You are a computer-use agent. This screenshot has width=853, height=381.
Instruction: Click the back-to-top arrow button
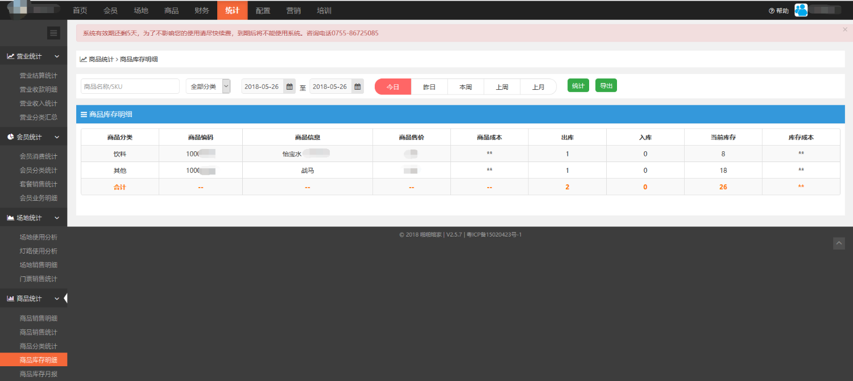pos(839,243)
